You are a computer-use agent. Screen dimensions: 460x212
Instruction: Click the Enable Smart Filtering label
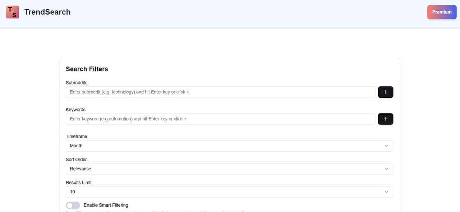click(105, 205)
